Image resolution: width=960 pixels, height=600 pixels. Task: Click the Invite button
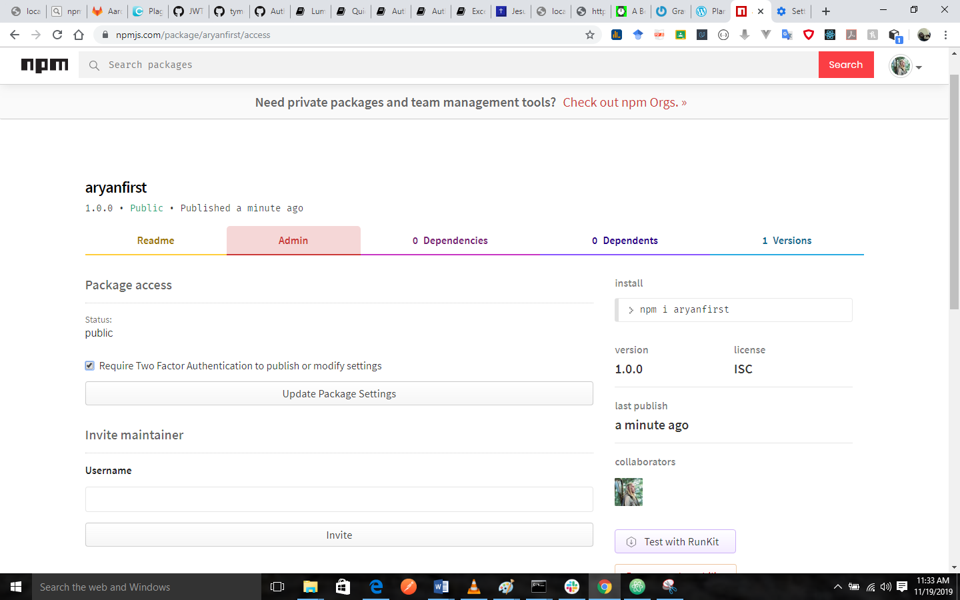339,535
